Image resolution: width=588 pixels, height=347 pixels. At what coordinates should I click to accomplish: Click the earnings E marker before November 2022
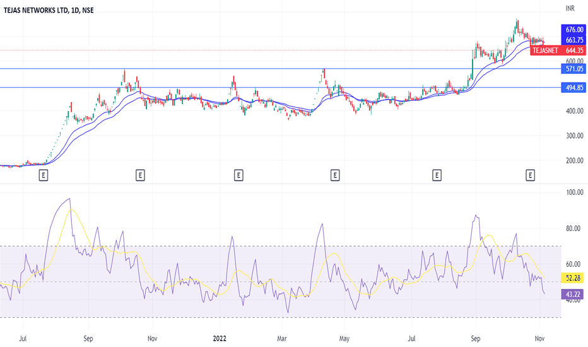530,175
